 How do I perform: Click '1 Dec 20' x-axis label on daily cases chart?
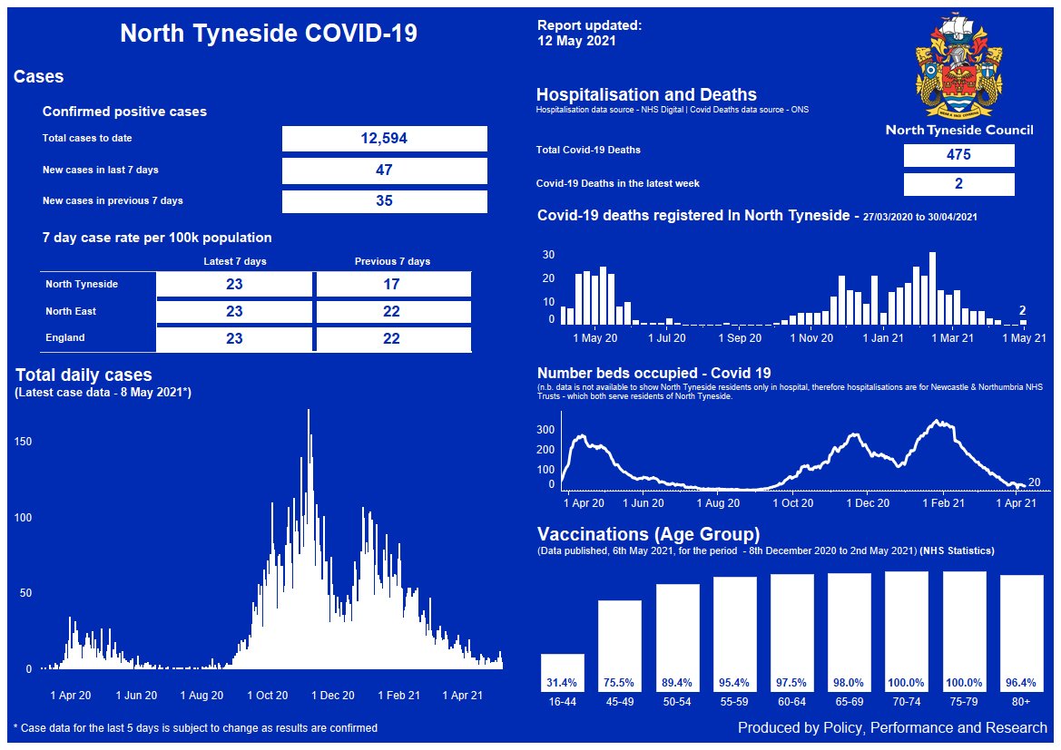333,696
